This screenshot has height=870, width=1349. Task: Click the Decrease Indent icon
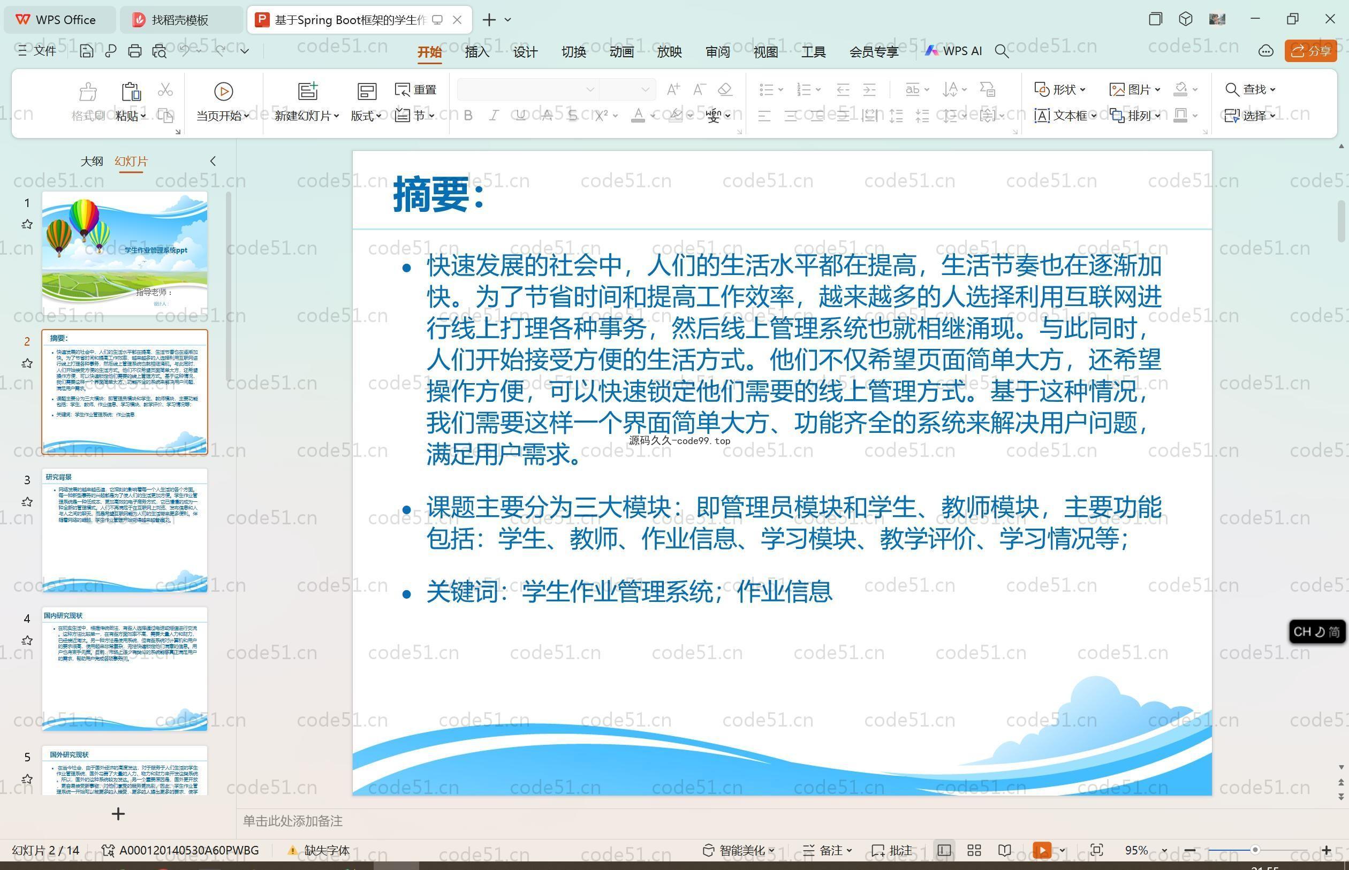tap(843, 89)
